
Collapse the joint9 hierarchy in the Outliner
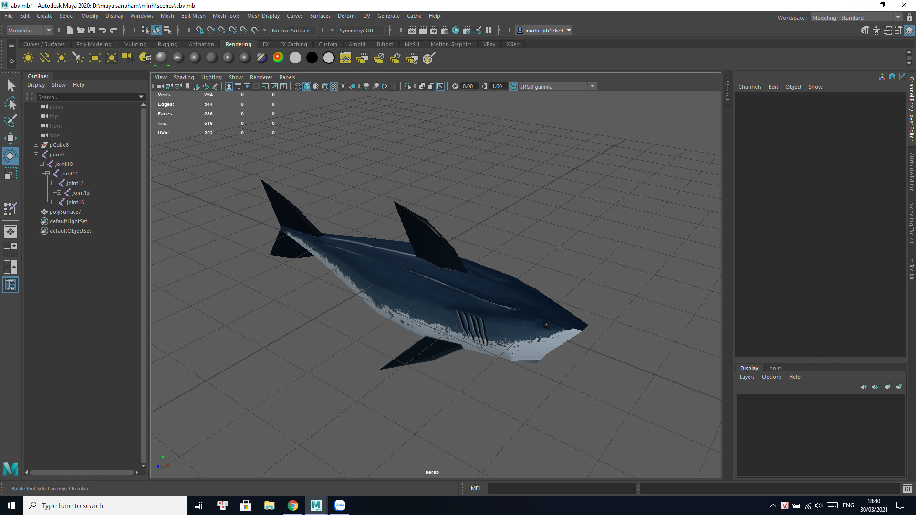[36, 154]
